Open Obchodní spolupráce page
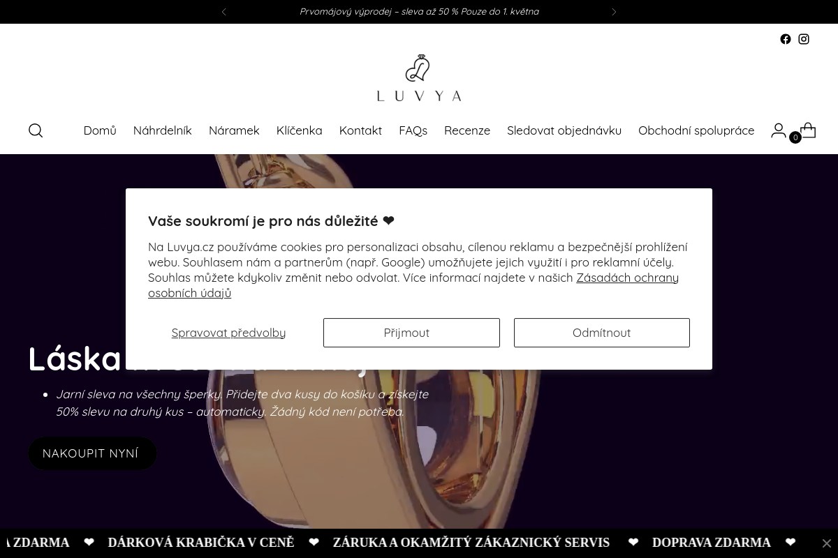This screenshot has width=838, height=558. tap(696, 130)
